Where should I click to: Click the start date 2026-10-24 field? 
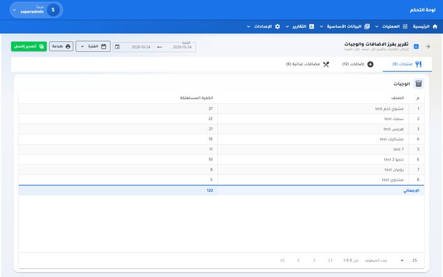(182, 47)
